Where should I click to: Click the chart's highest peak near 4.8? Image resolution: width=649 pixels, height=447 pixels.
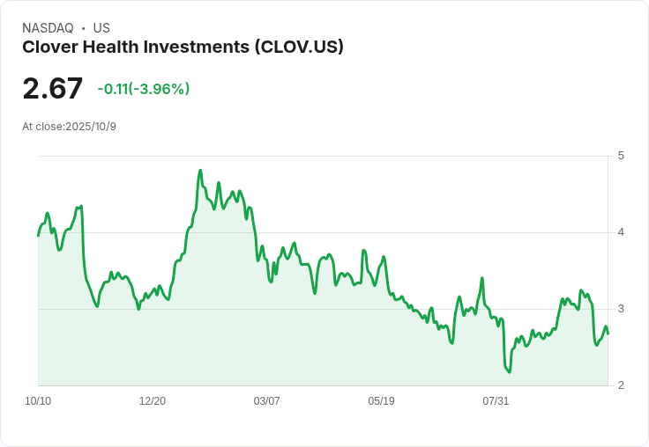coord(200,170)
